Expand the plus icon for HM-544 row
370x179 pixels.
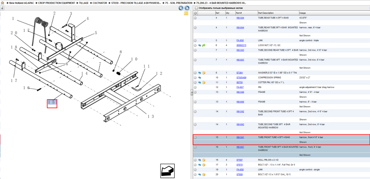195,18
